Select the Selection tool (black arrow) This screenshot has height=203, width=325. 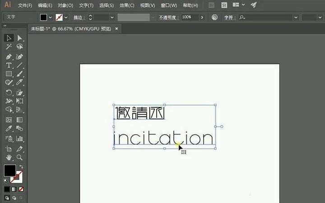(x=9, y=38)
